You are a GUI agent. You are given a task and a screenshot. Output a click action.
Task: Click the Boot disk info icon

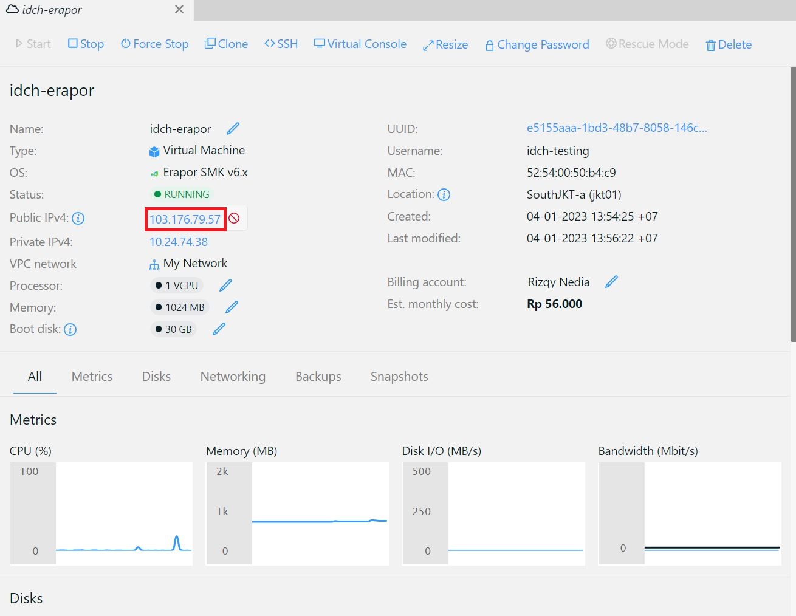point(70,330)
